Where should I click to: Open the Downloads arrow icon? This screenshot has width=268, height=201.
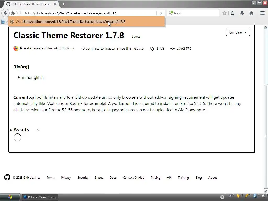242,13
